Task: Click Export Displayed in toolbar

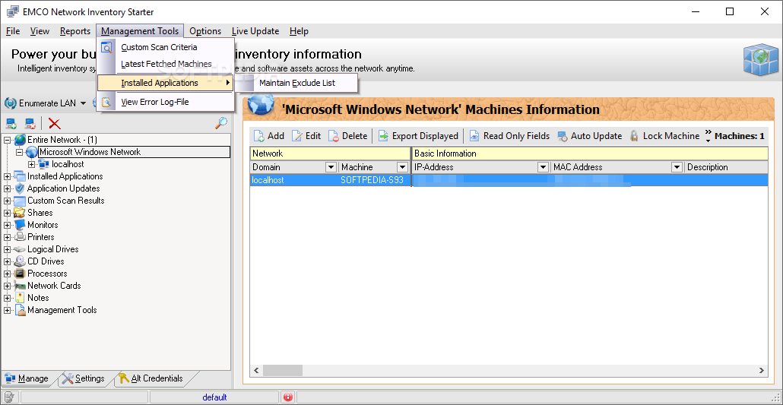Action: pyautogui.click(x=418, y=136)
